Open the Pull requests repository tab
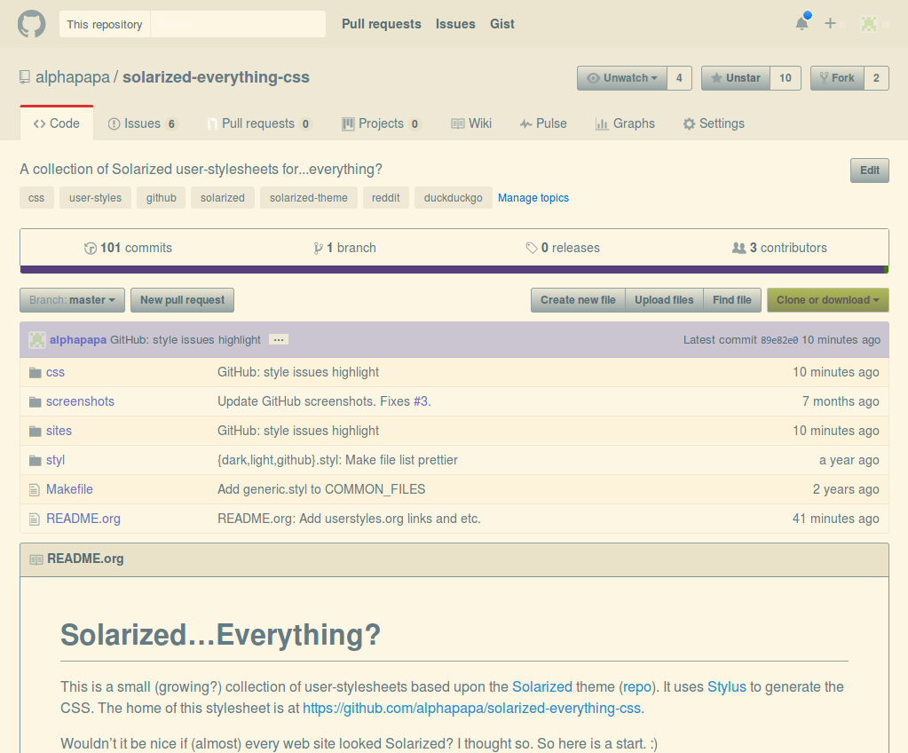 tap(259, 123)
